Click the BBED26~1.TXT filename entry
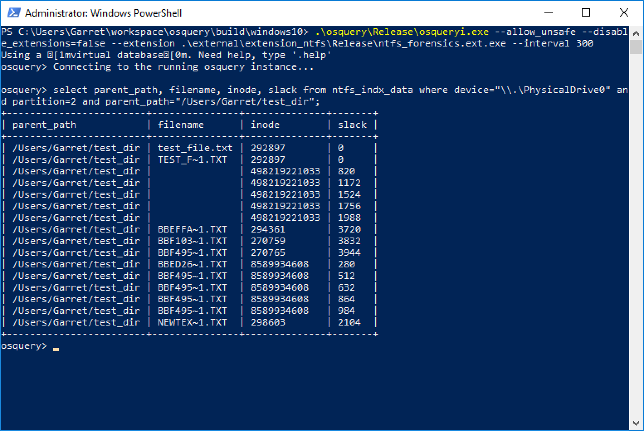Screen dimensions: 644x431 [x=192, y=264]
